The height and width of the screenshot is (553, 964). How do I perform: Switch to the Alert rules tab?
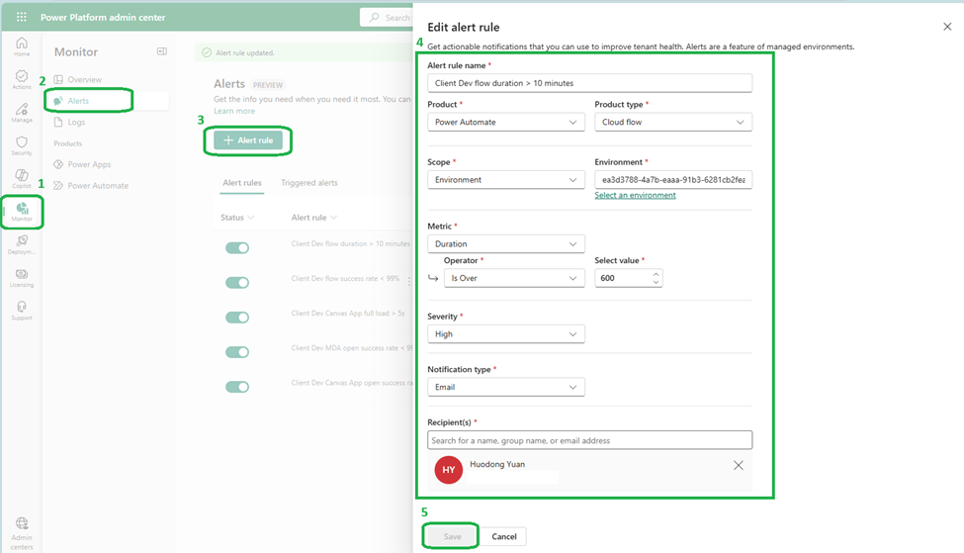241,183
